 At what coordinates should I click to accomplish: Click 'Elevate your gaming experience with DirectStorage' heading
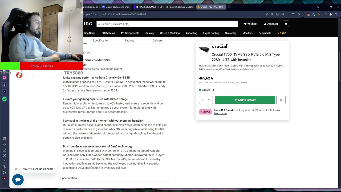[x=95, y=99]
